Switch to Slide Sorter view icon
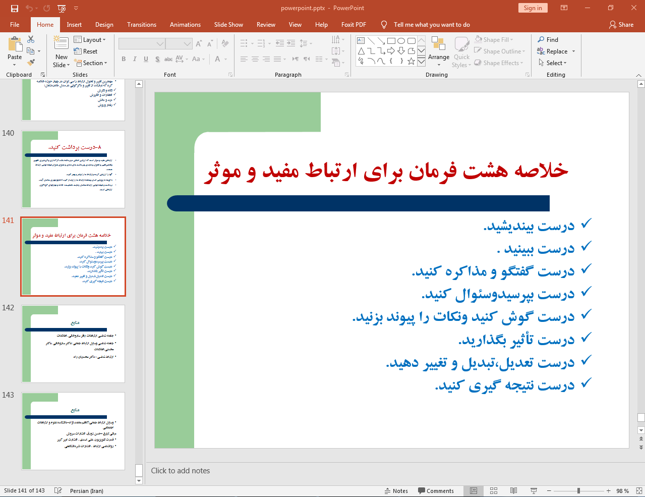Image resolution: width=645 pixels, height=497 pixels. click(494, 491)
